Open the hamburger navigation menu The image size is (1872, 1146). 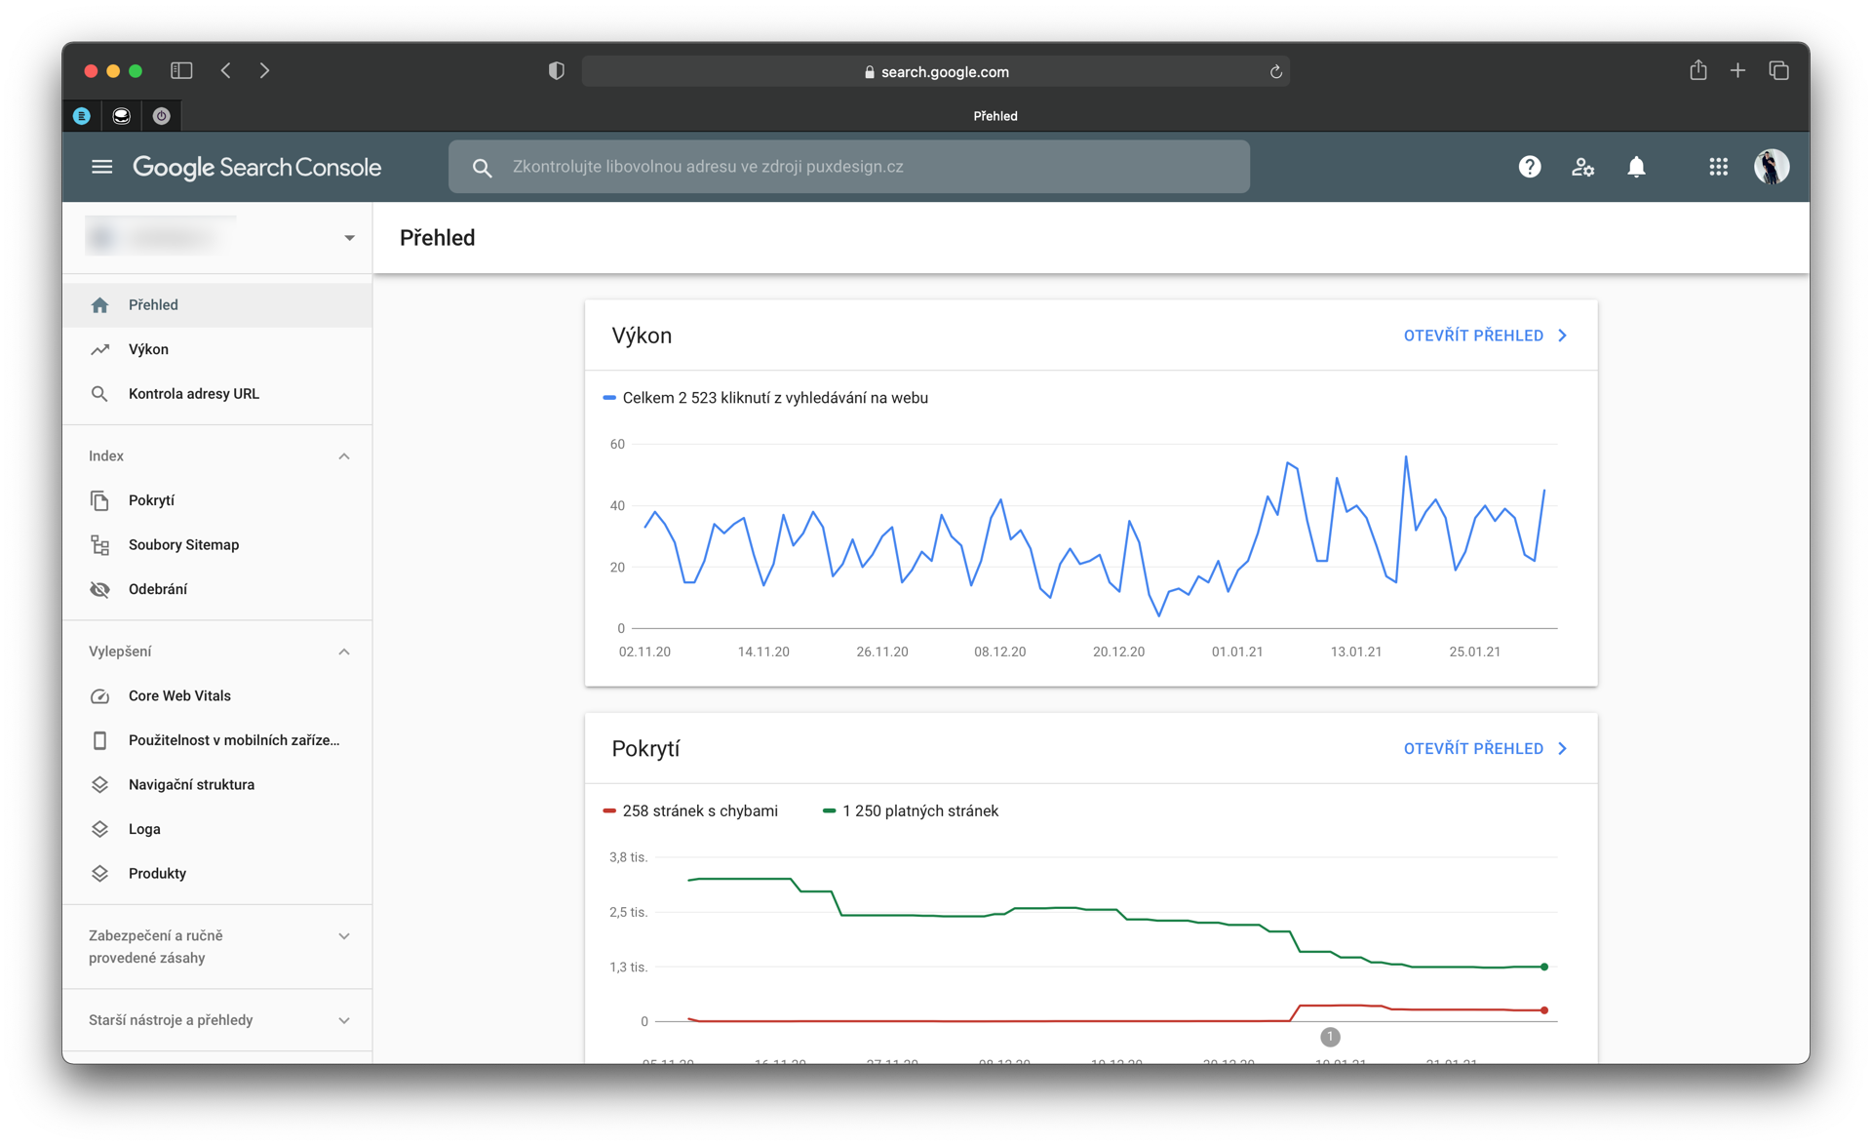(101, 167)
